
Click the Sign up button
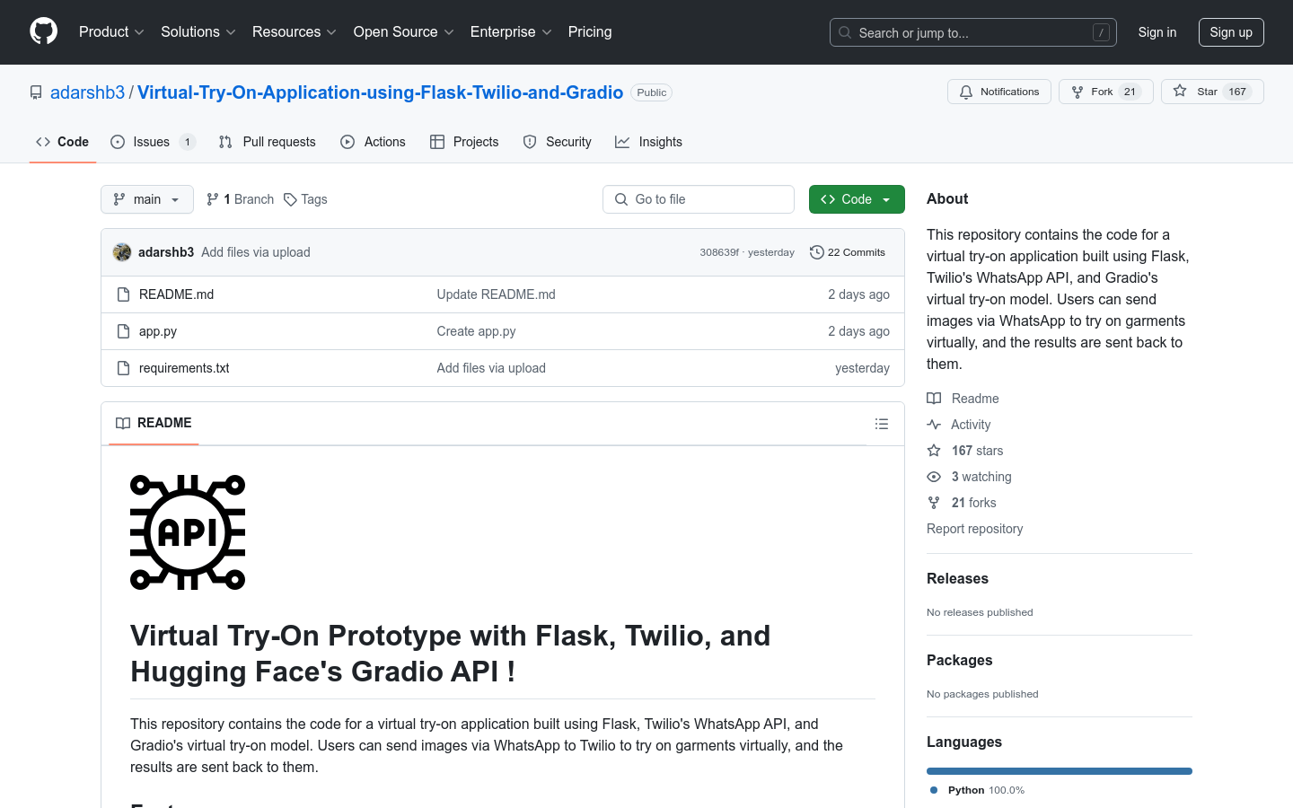(x=1231, y=32)
